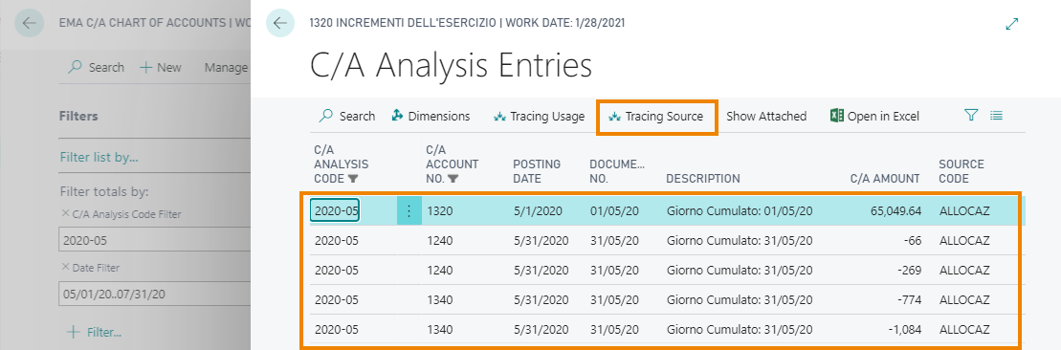Open C/A Account No. column filter
Screen dimensions: 1061x350
coord(453,180)
